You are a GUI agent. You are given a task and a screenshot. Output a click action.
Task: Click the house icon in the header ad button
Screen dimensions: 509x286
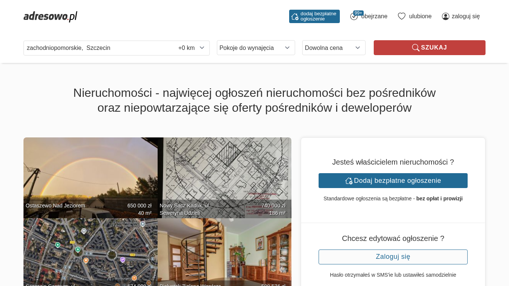click(295, 16)
